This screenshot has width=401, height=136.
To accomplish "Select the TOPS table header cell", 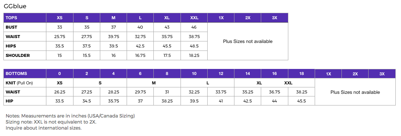I will (x=25, y=18).
